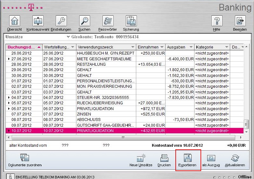The image size is (254, 179).
Task: Open Sicherung backup icon
Action: (x=131, y=21)
